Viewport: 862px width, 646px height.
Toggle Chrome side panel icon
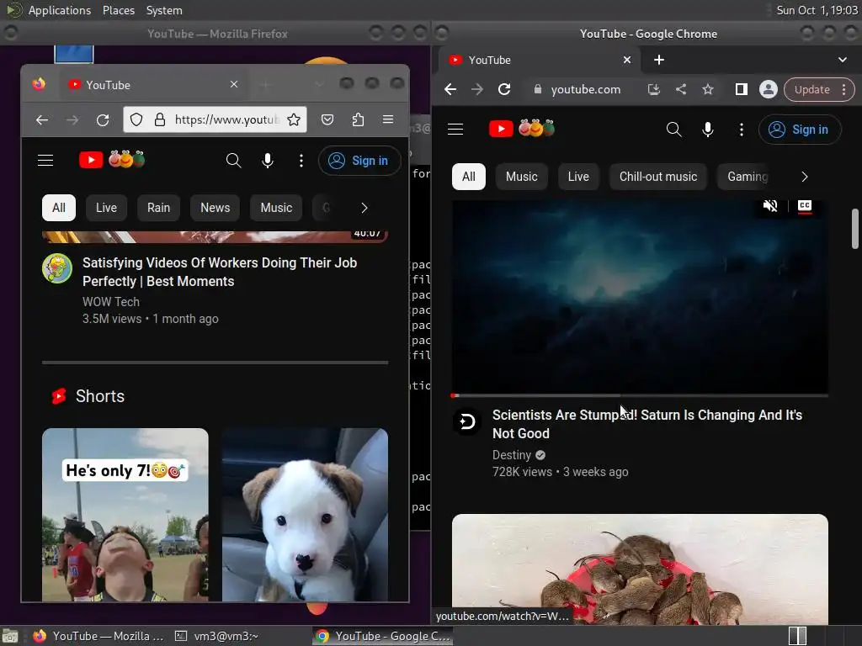[742, 89]
